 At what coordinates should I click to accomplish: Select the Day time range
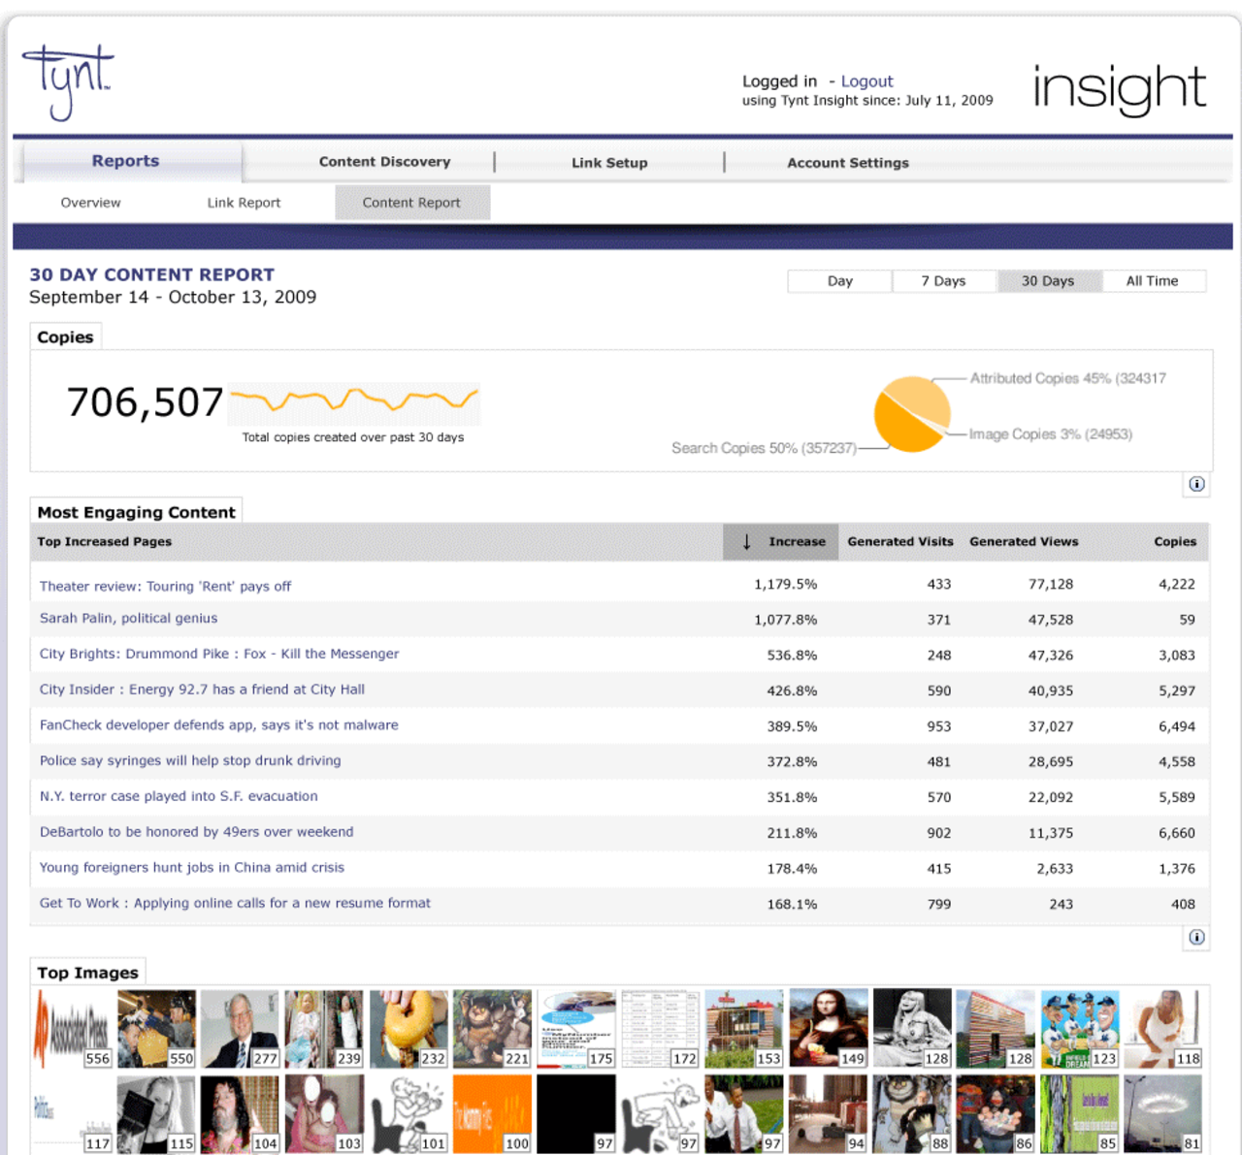click(x=839, y=281)
